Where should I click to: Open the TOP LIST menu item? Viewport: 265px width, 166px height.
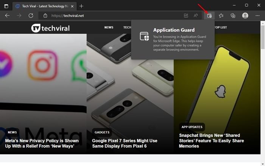tap(221, 27)
